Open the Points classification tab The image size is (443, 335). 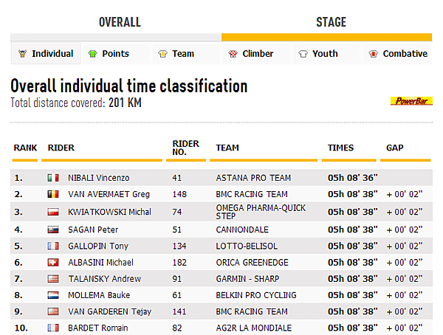click(116, 53)
